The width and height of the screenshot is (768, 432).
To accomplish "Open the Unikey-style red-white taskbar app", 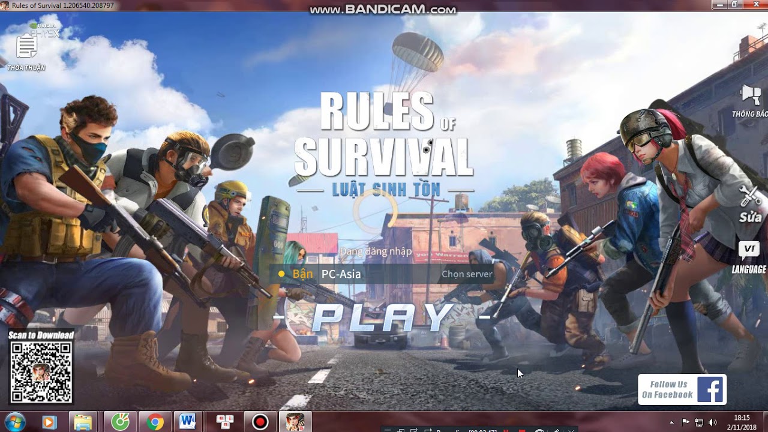I will point(225,422).
